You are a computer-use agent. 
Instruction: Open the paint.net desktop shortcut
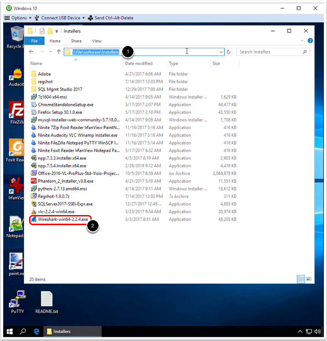[16, 264]
